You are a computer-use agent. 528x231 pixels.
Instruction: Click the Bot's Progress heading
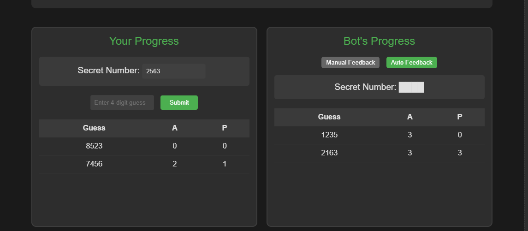(379, 41)
